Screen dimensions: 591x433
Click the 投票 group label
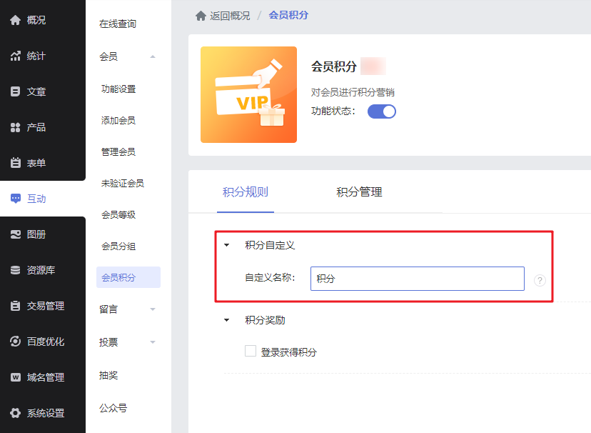point(108,342)
